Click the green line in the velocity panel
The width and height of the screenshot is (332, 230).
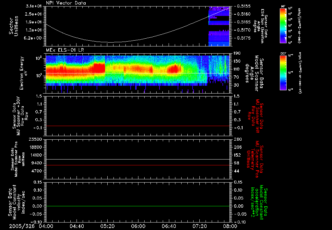coord(137,206)
